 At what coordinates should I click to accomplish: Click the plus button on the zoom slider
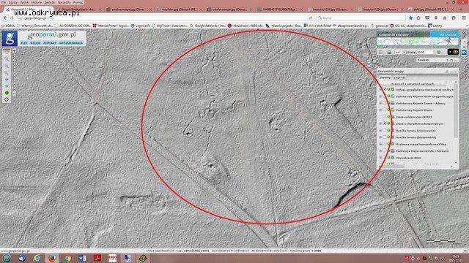[14, 51]
